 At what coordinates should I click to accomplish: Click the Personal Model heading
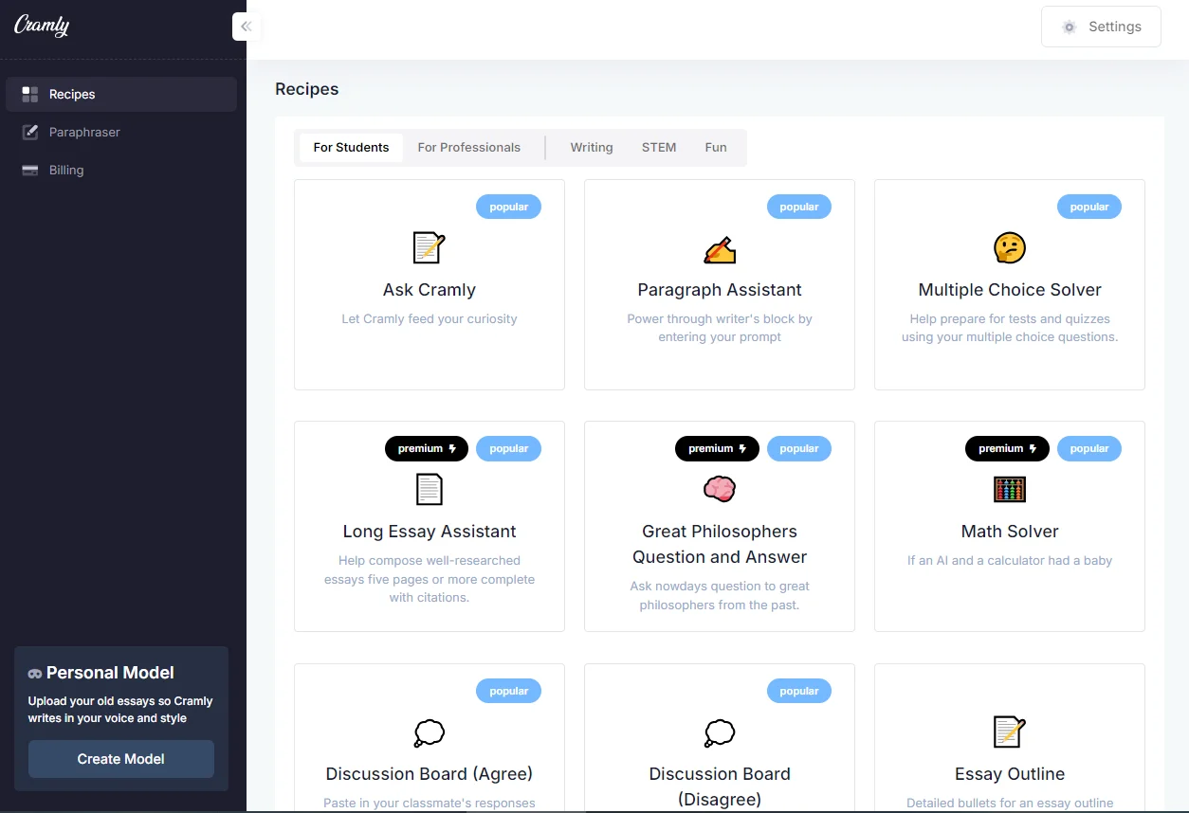[110, 673]
